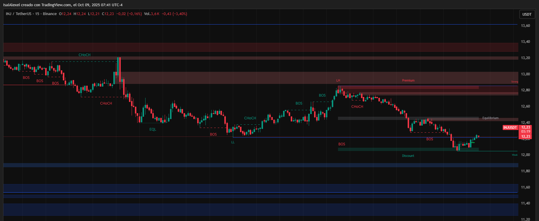Click the Equilibrium zone label

point(490,118)
